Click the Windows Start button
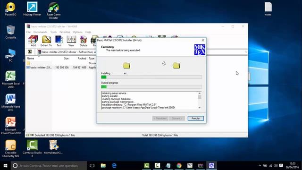The height and width of the screenshot is (170, 302). click(5, 166)
